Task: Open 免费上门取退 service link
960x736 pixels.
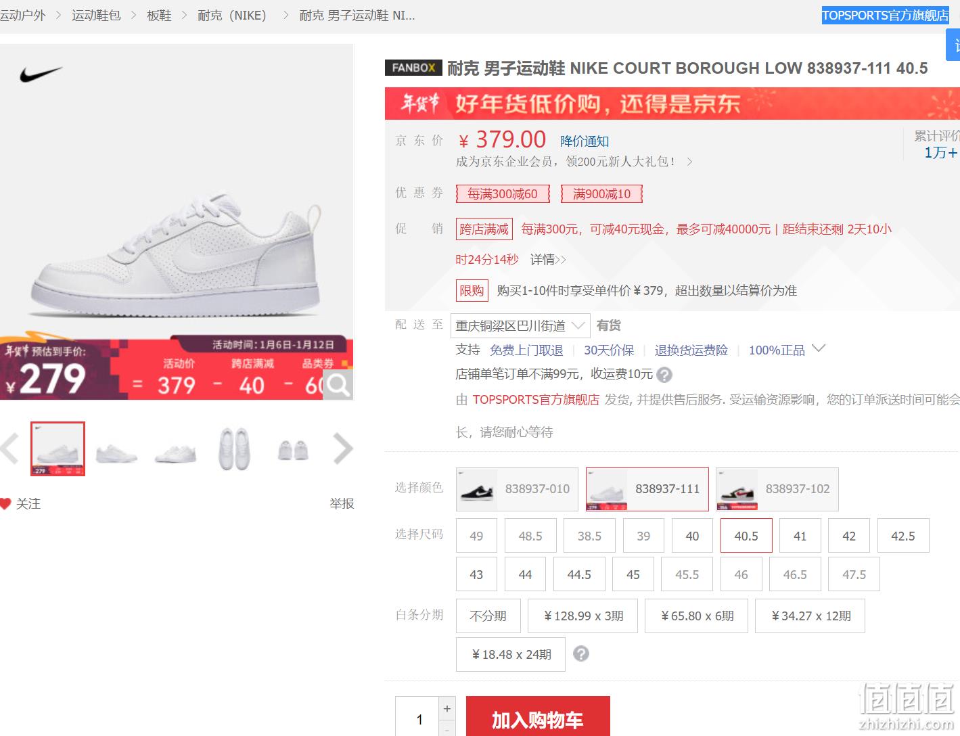Action: tap(526, 350)
